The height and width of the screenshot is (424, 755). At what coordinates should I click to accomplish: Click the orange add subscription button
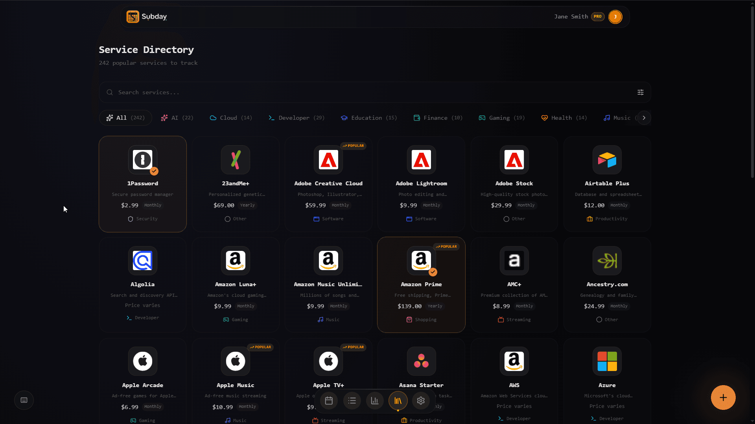723,397
